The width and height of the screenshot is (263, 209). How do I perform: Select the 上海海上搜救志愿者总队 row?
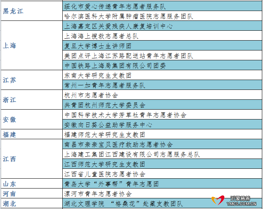(162, 36)
